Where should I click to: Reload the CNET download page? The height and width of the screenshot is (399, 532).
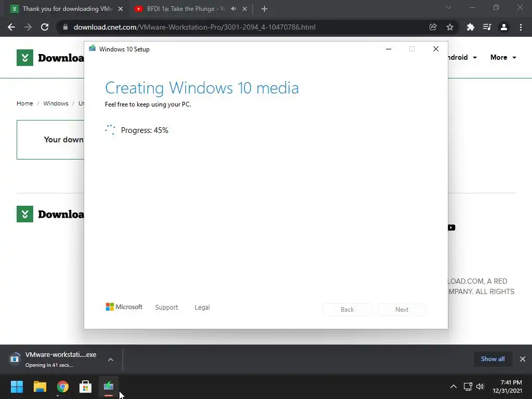coord(45,27)
